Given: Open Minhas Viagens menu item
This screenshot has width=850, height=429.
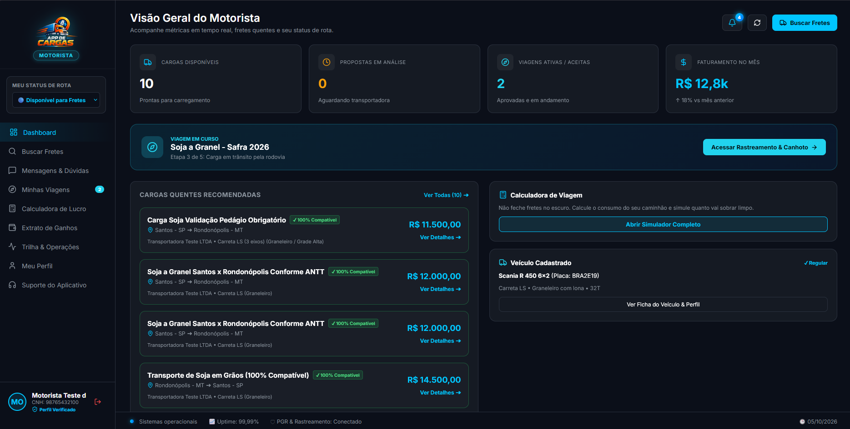Looking at the screenshot, I should 58,190.
